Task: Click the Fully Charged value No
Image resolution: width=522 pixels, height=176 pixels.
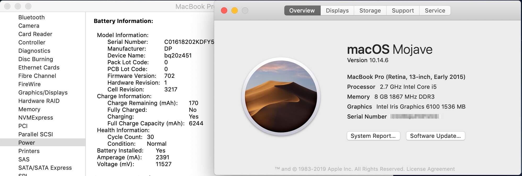Action: [x=193, y=110]
